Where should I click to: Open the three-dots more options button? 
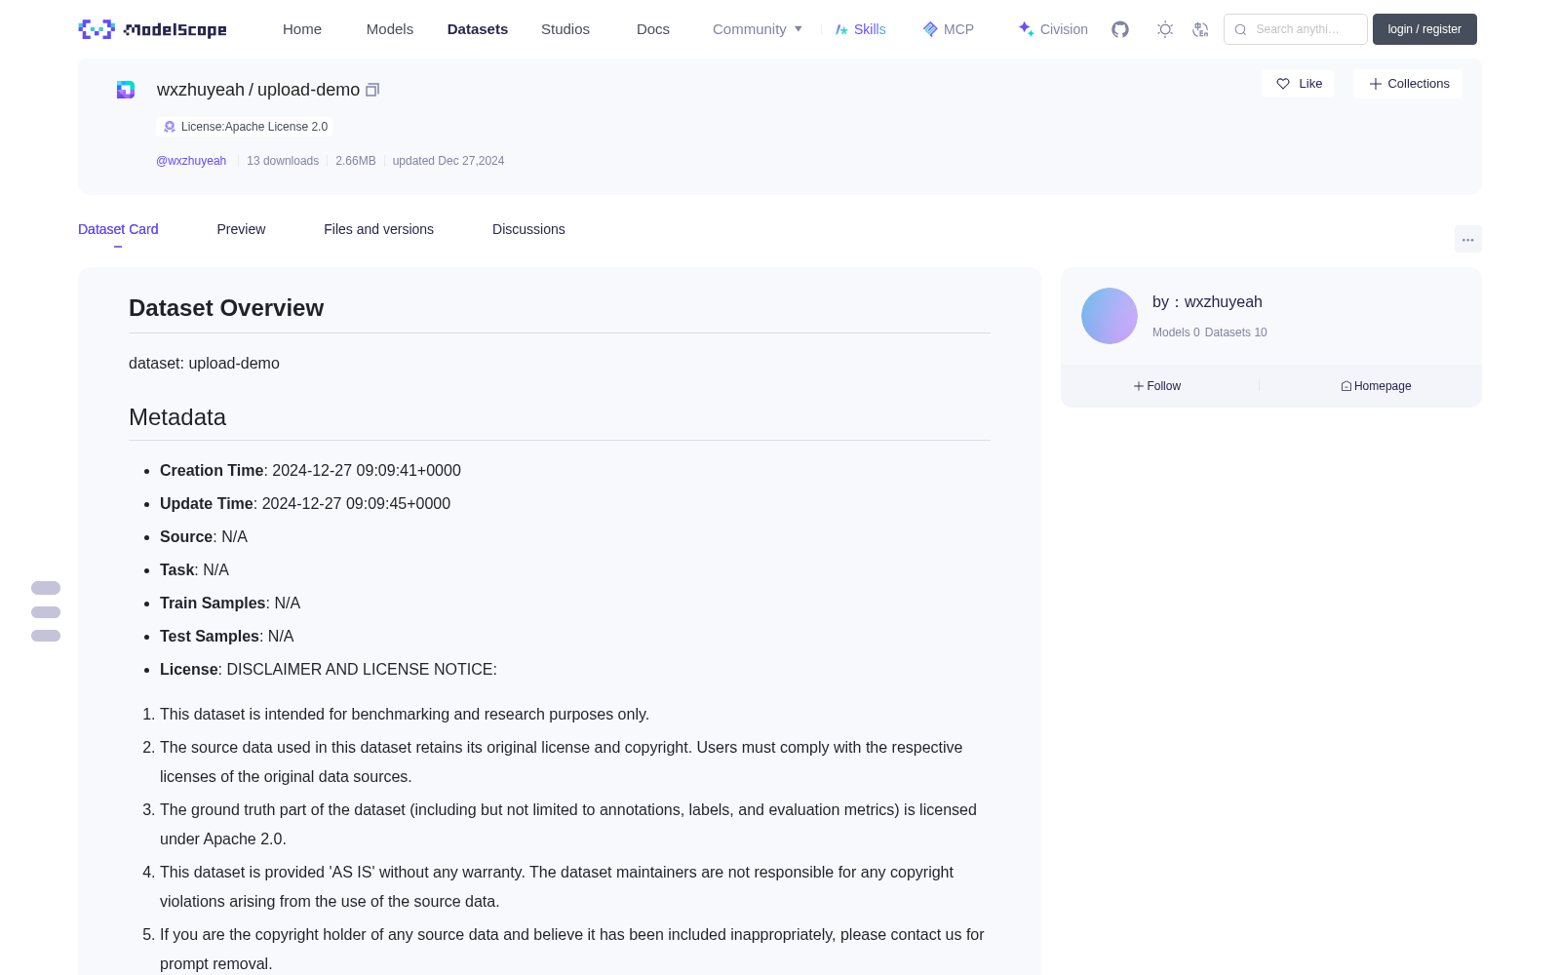(1467, 239)
